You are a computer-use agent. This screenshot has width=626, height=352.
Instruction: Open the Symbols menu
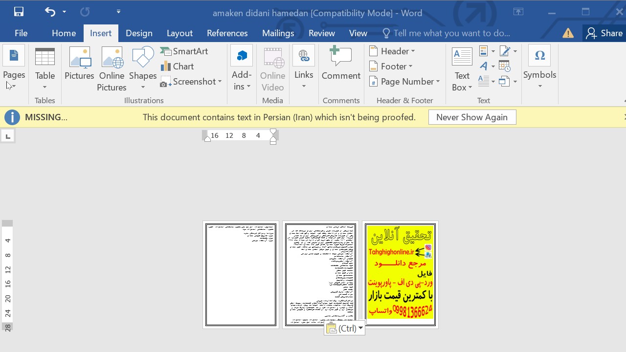(x=540, y=68)
